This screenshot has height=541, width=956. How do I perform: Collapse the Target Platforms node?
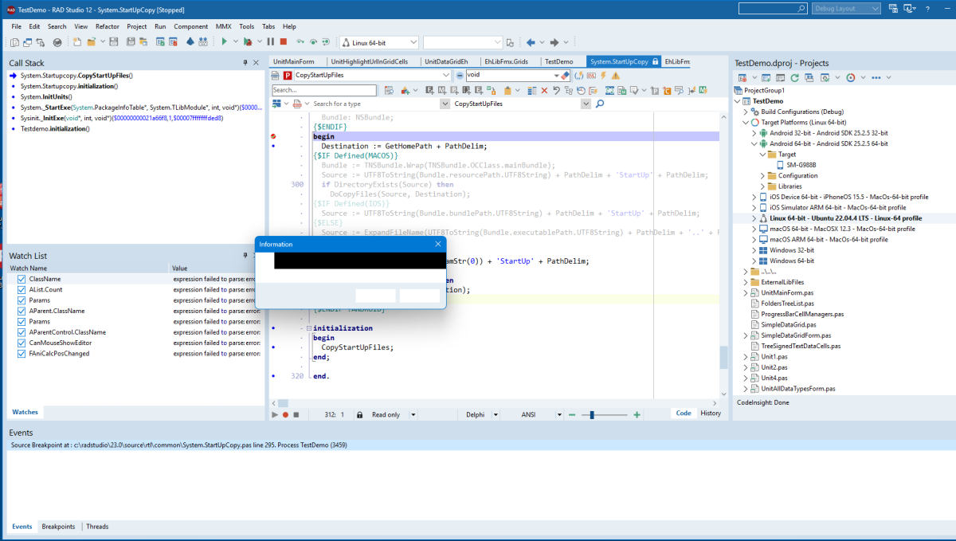(x=746, y=123)
